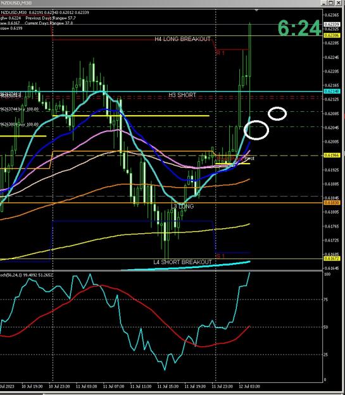The image size is (345, 395).
Task: Select the L3 LONG level label
Action: (x=182, y=206)
